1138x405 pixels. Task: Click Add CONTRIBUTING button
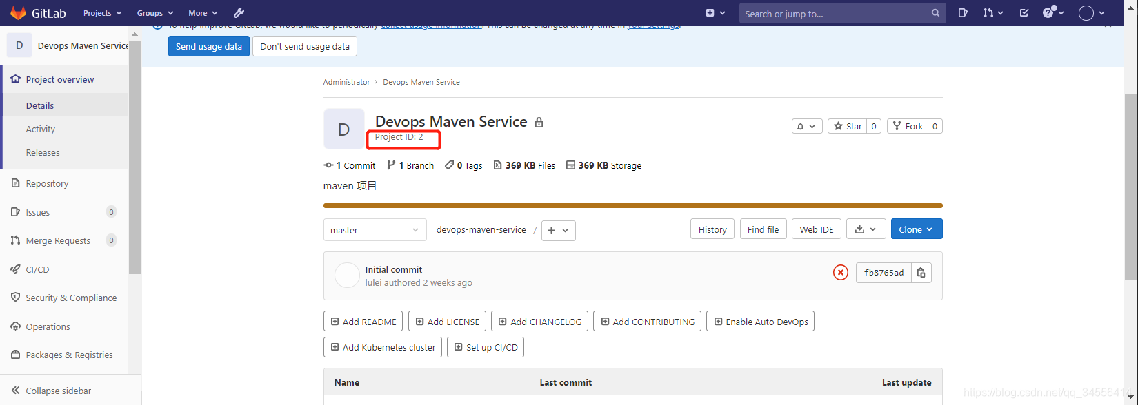[x=648, y=322]
